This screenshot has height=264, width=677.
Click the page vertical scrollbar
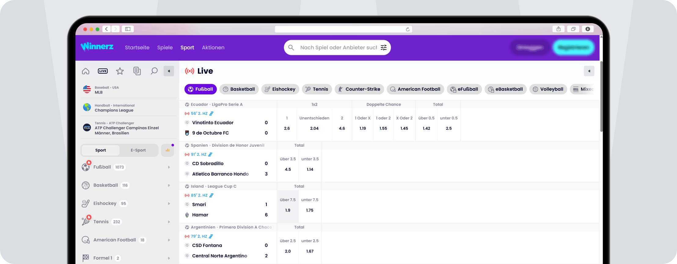[x=601, y=97]
